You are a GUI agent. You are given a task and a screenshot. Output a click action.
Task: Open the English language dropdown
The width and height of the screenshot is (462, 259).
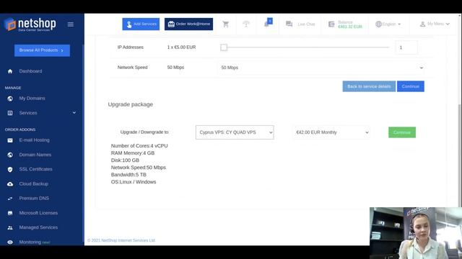388,24
